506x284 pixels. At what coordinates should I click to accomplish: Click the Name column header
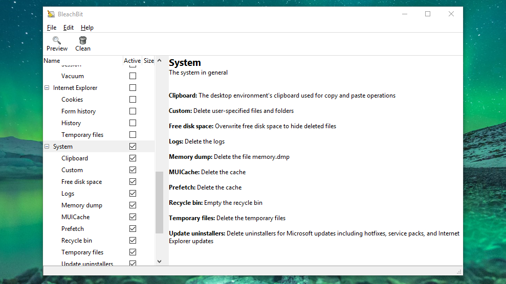point(52,61)
